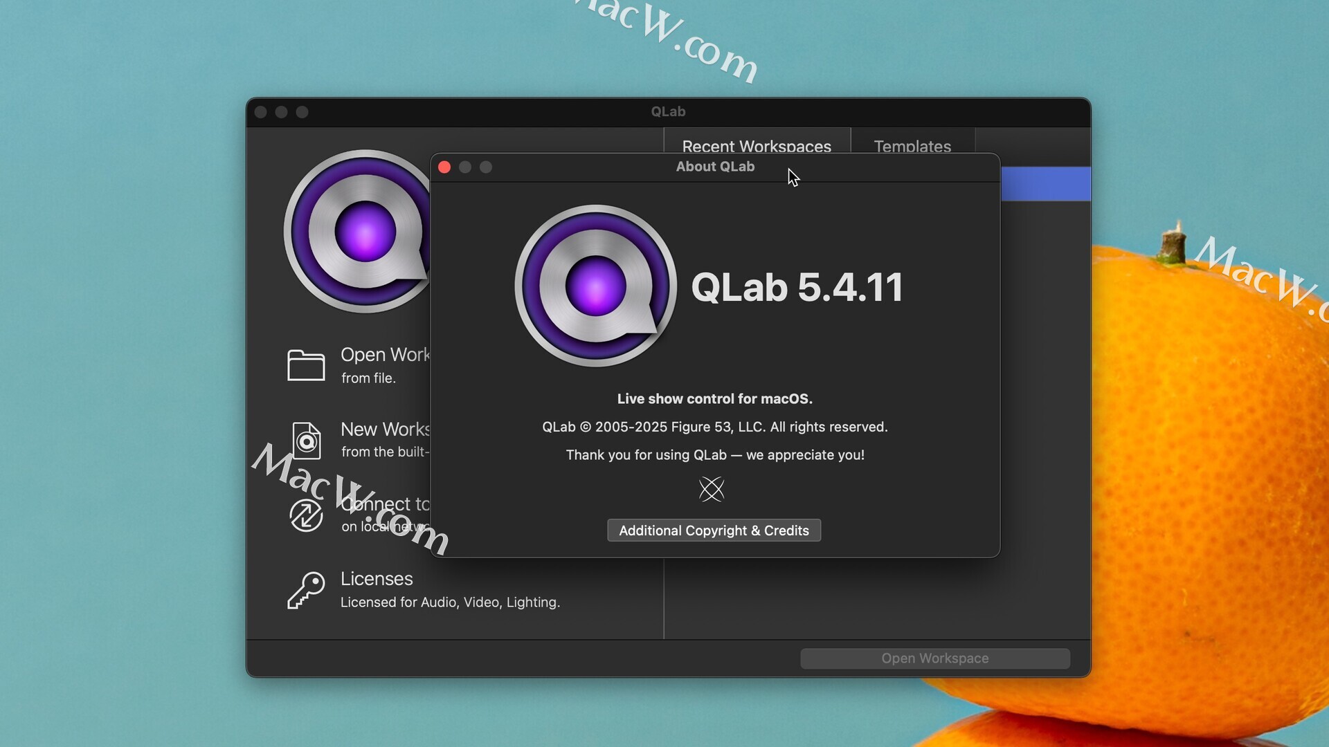Click the folder icon for Open Workspace
The height and width of the screenshot is (747, 1329).
click(306, 365)
